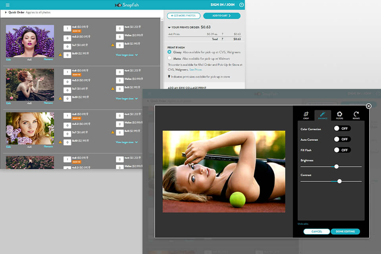Click the help question mark icon
The width and height of the screenshot is (381, 254).
241,5
